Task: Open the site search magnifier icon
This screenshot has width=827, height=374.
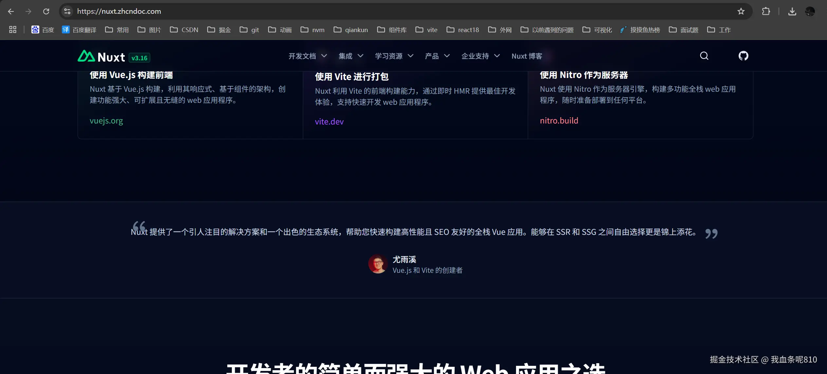Action: click(x=704, y=56)
